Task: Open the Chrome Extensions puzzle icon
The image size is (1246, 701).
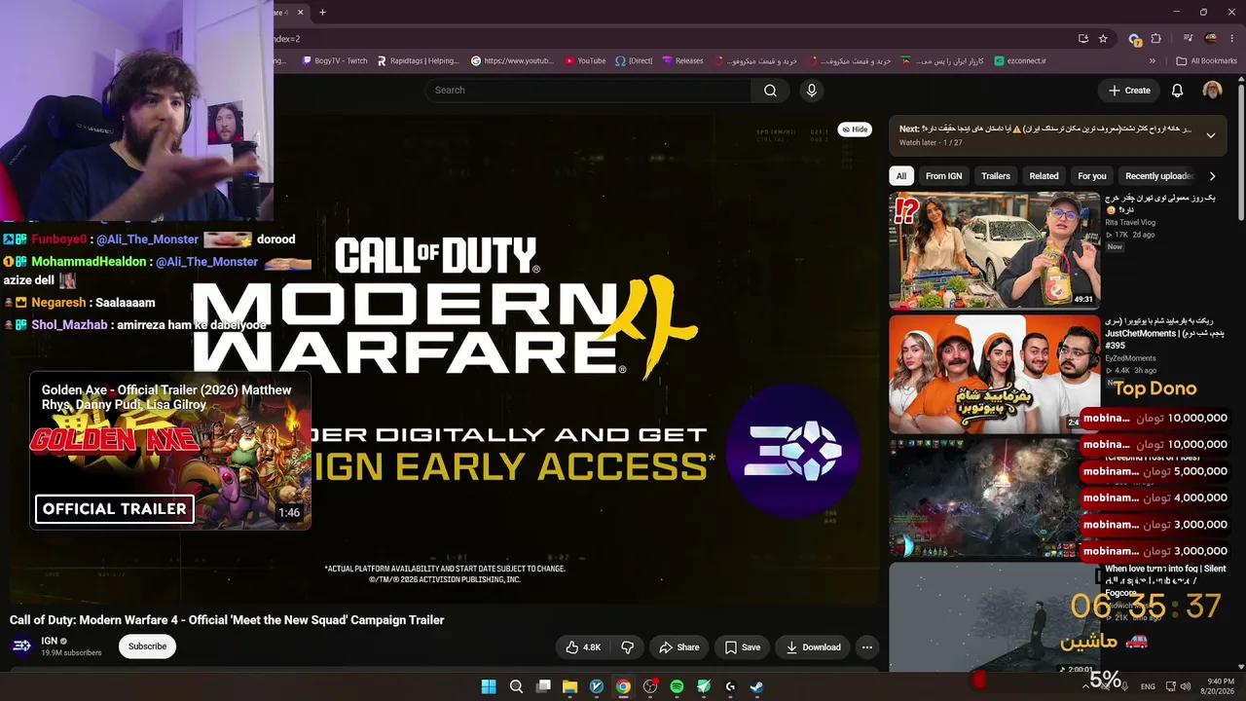Action: coord(1155,39)
